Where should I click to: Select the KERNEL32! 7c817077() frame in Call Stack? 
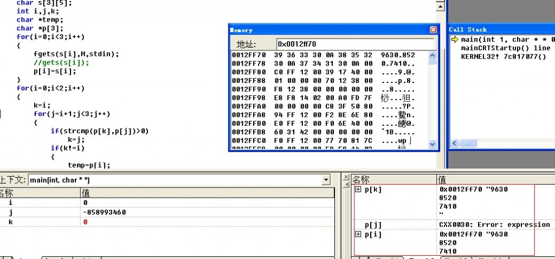pos(504,56)
